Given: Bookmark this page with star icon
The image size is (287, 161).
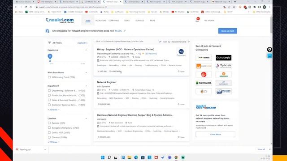Looking at the screenshot, I should tap(234, 7).
